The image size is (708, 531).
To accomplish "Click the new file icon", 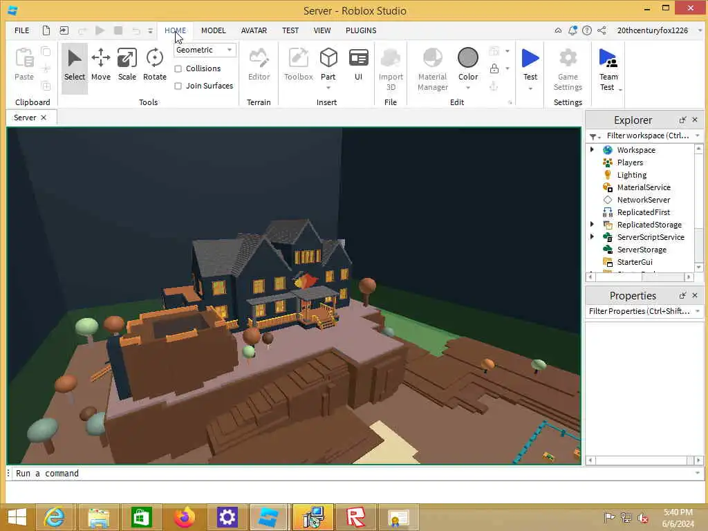I will tap(46, 30).
